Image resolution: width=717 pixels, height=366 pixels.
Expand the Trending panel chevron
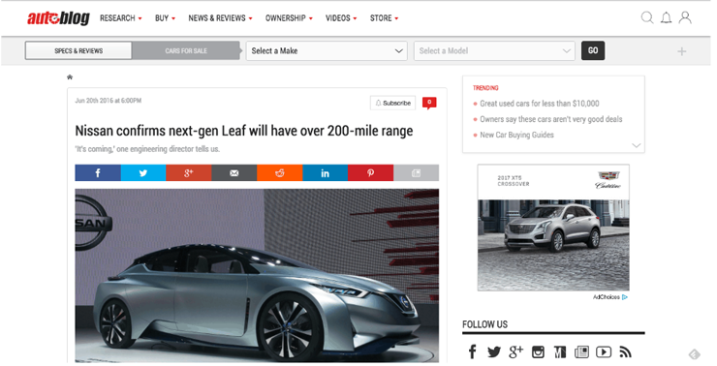pyautogui.click(x=636, y=145)
